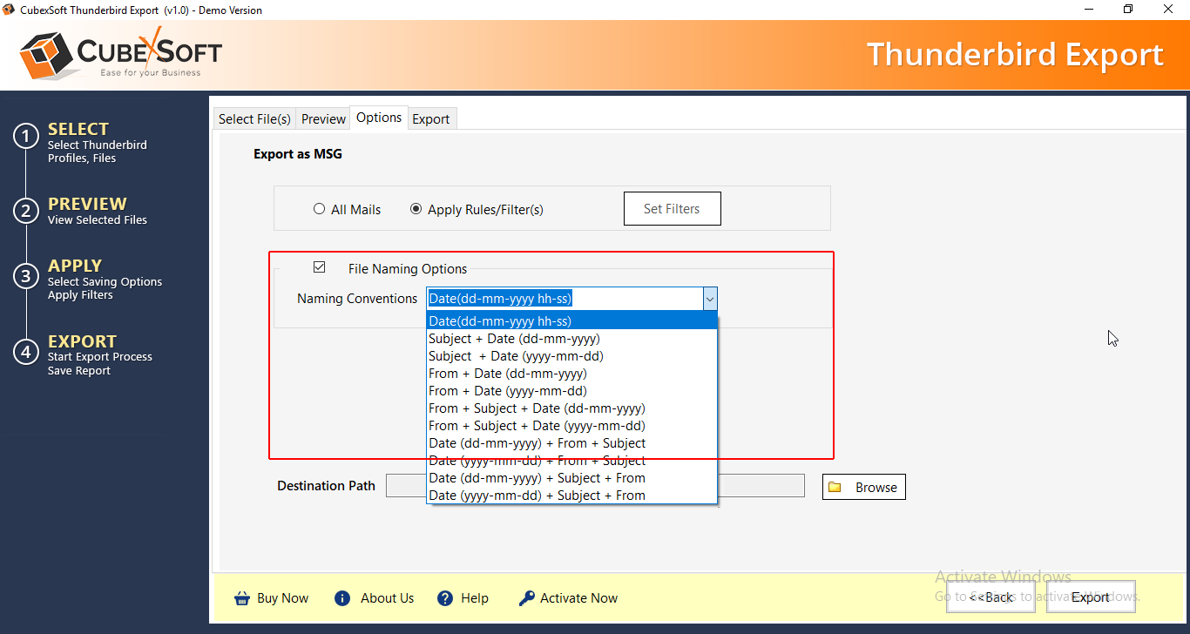
Task: Click the Export button at bottom right
Action: [x=1091, y=597]
